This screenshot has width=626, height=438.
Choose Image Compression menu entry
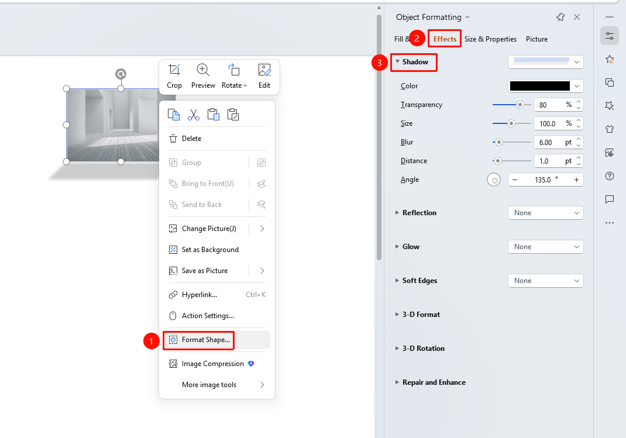[216, 364]
